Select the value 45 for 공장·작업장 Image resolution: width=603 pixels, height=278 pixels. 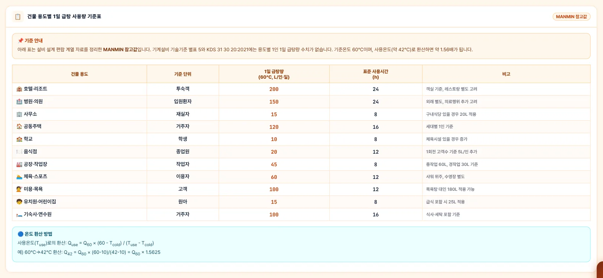(x=274, y=165)
